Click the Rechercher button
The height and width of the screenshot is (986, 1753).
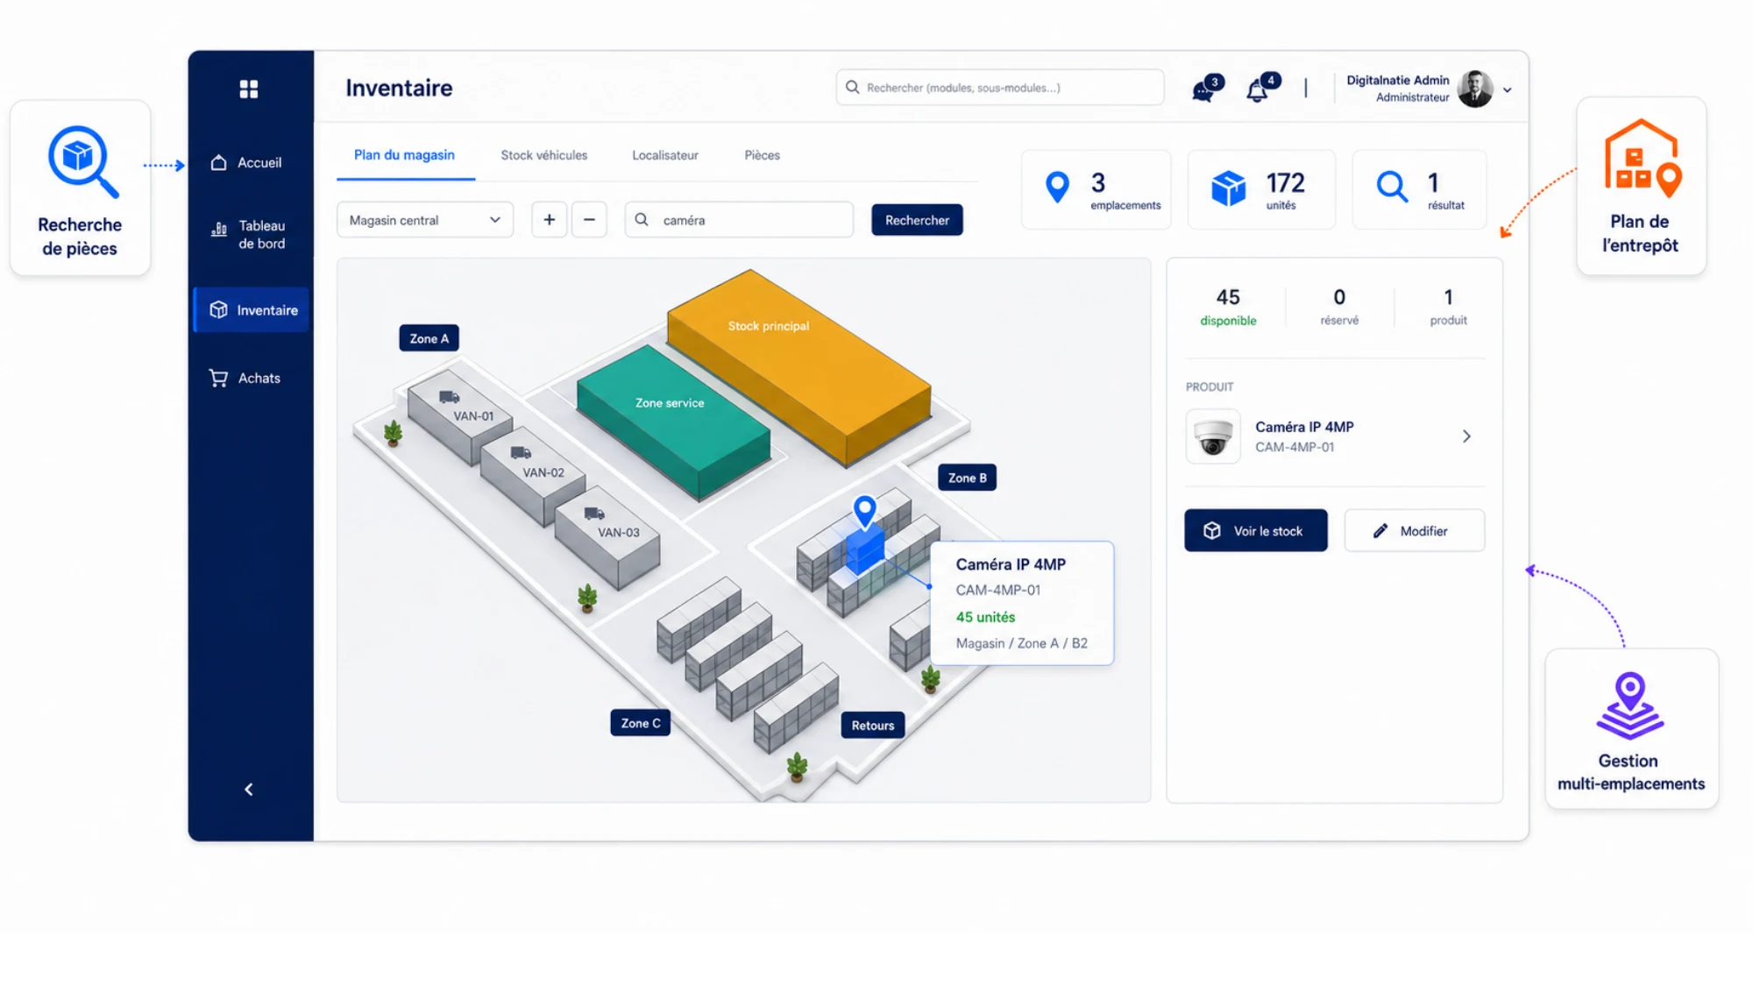coord(917,220)
